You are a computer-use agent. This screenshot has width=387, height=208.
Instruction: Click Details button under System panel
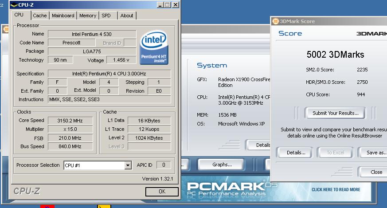[x=258, y=145]
